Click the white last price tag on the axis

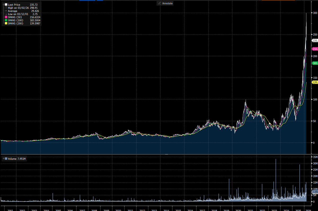click(315, 40)
